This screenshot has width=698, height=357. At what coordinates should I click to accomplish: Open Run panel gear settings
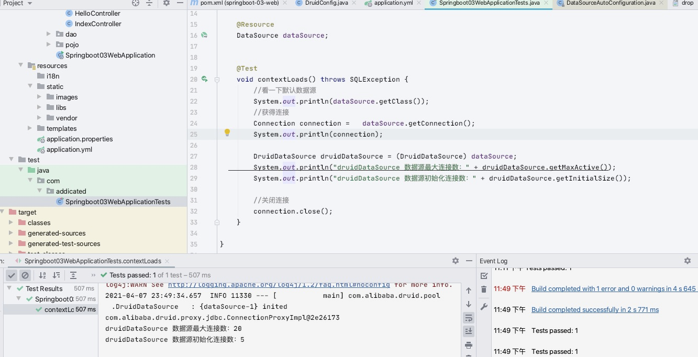click(456, 261)
